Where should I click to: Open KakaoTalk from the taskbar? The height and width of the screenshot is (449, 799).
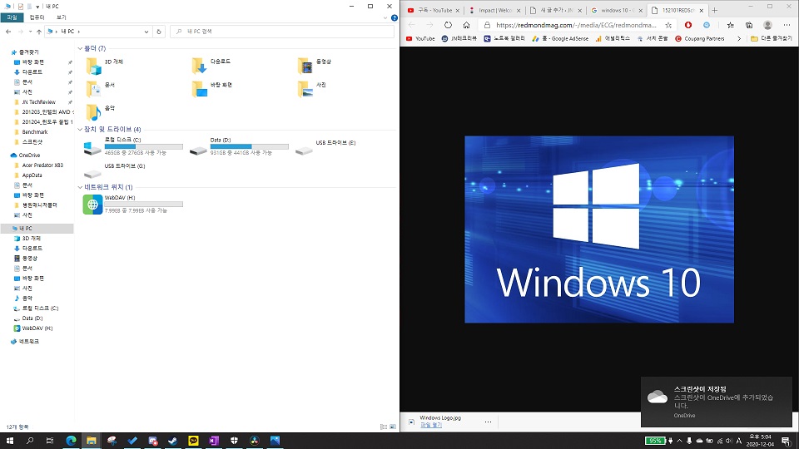click(193, 441)
